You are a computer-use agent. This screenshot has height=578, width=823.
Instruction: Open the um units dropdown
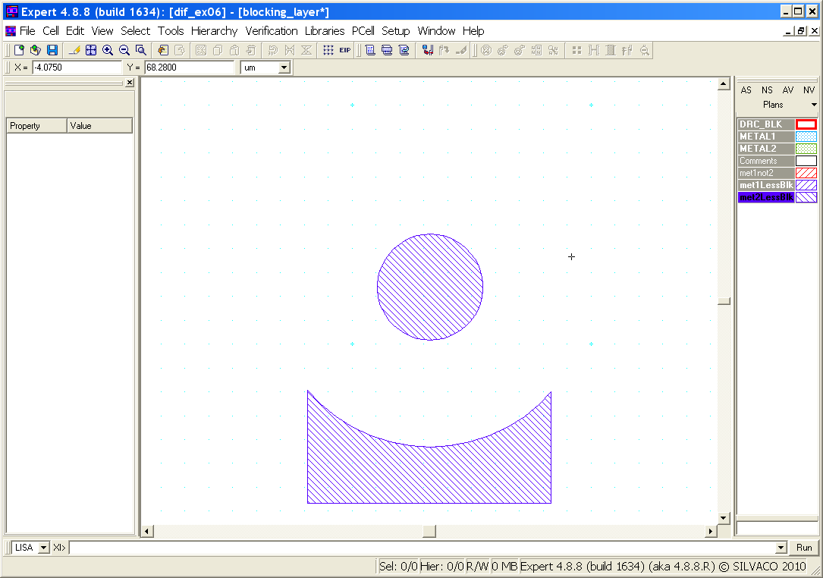click(284, 68)
